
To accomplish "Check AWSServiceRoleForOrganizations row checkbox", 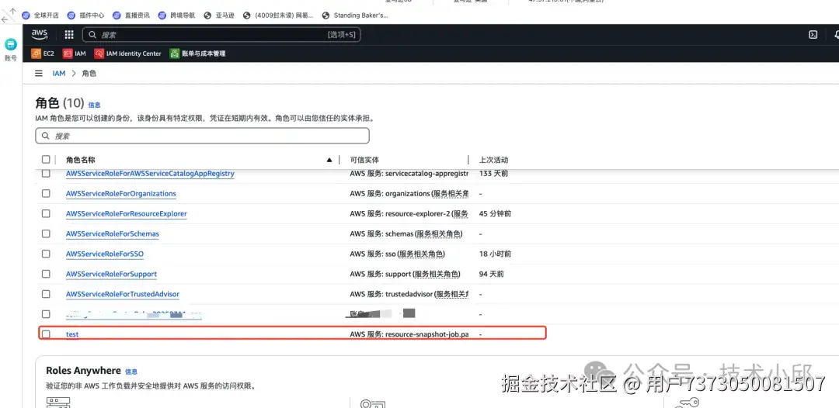I will 46,193.
